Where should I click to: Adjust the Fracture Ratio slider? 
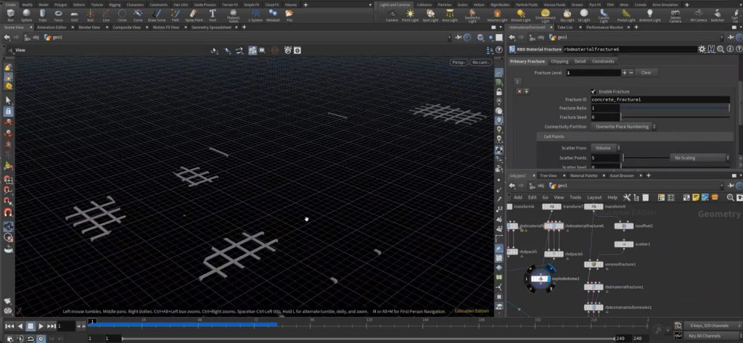(676, 108)
